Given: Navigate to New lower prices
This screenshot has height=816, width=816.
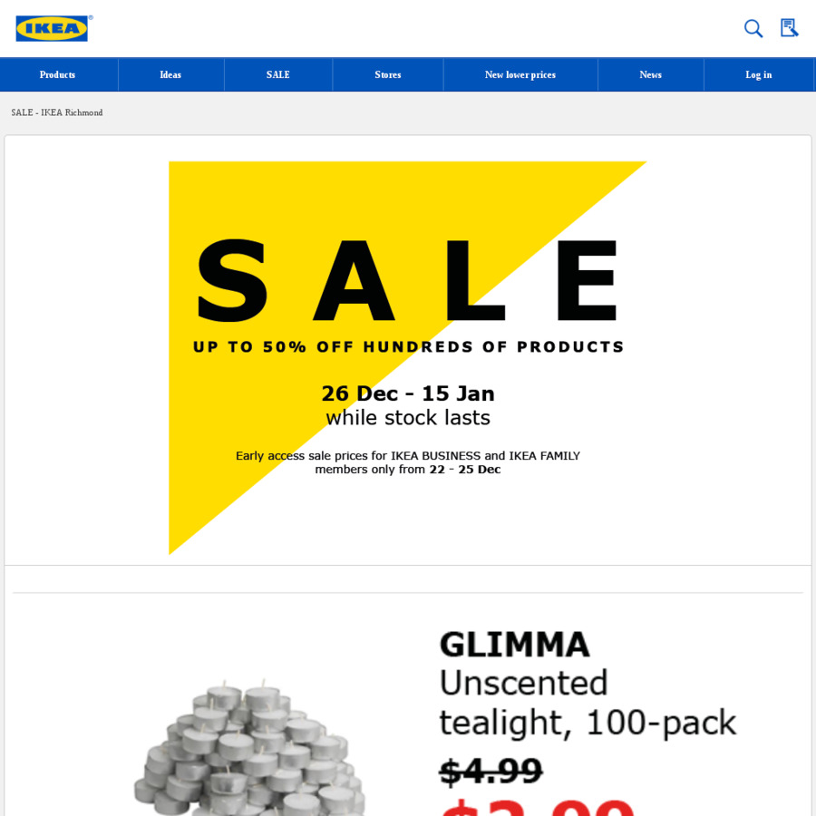Looking at the screenshot, I should (520, 75).
